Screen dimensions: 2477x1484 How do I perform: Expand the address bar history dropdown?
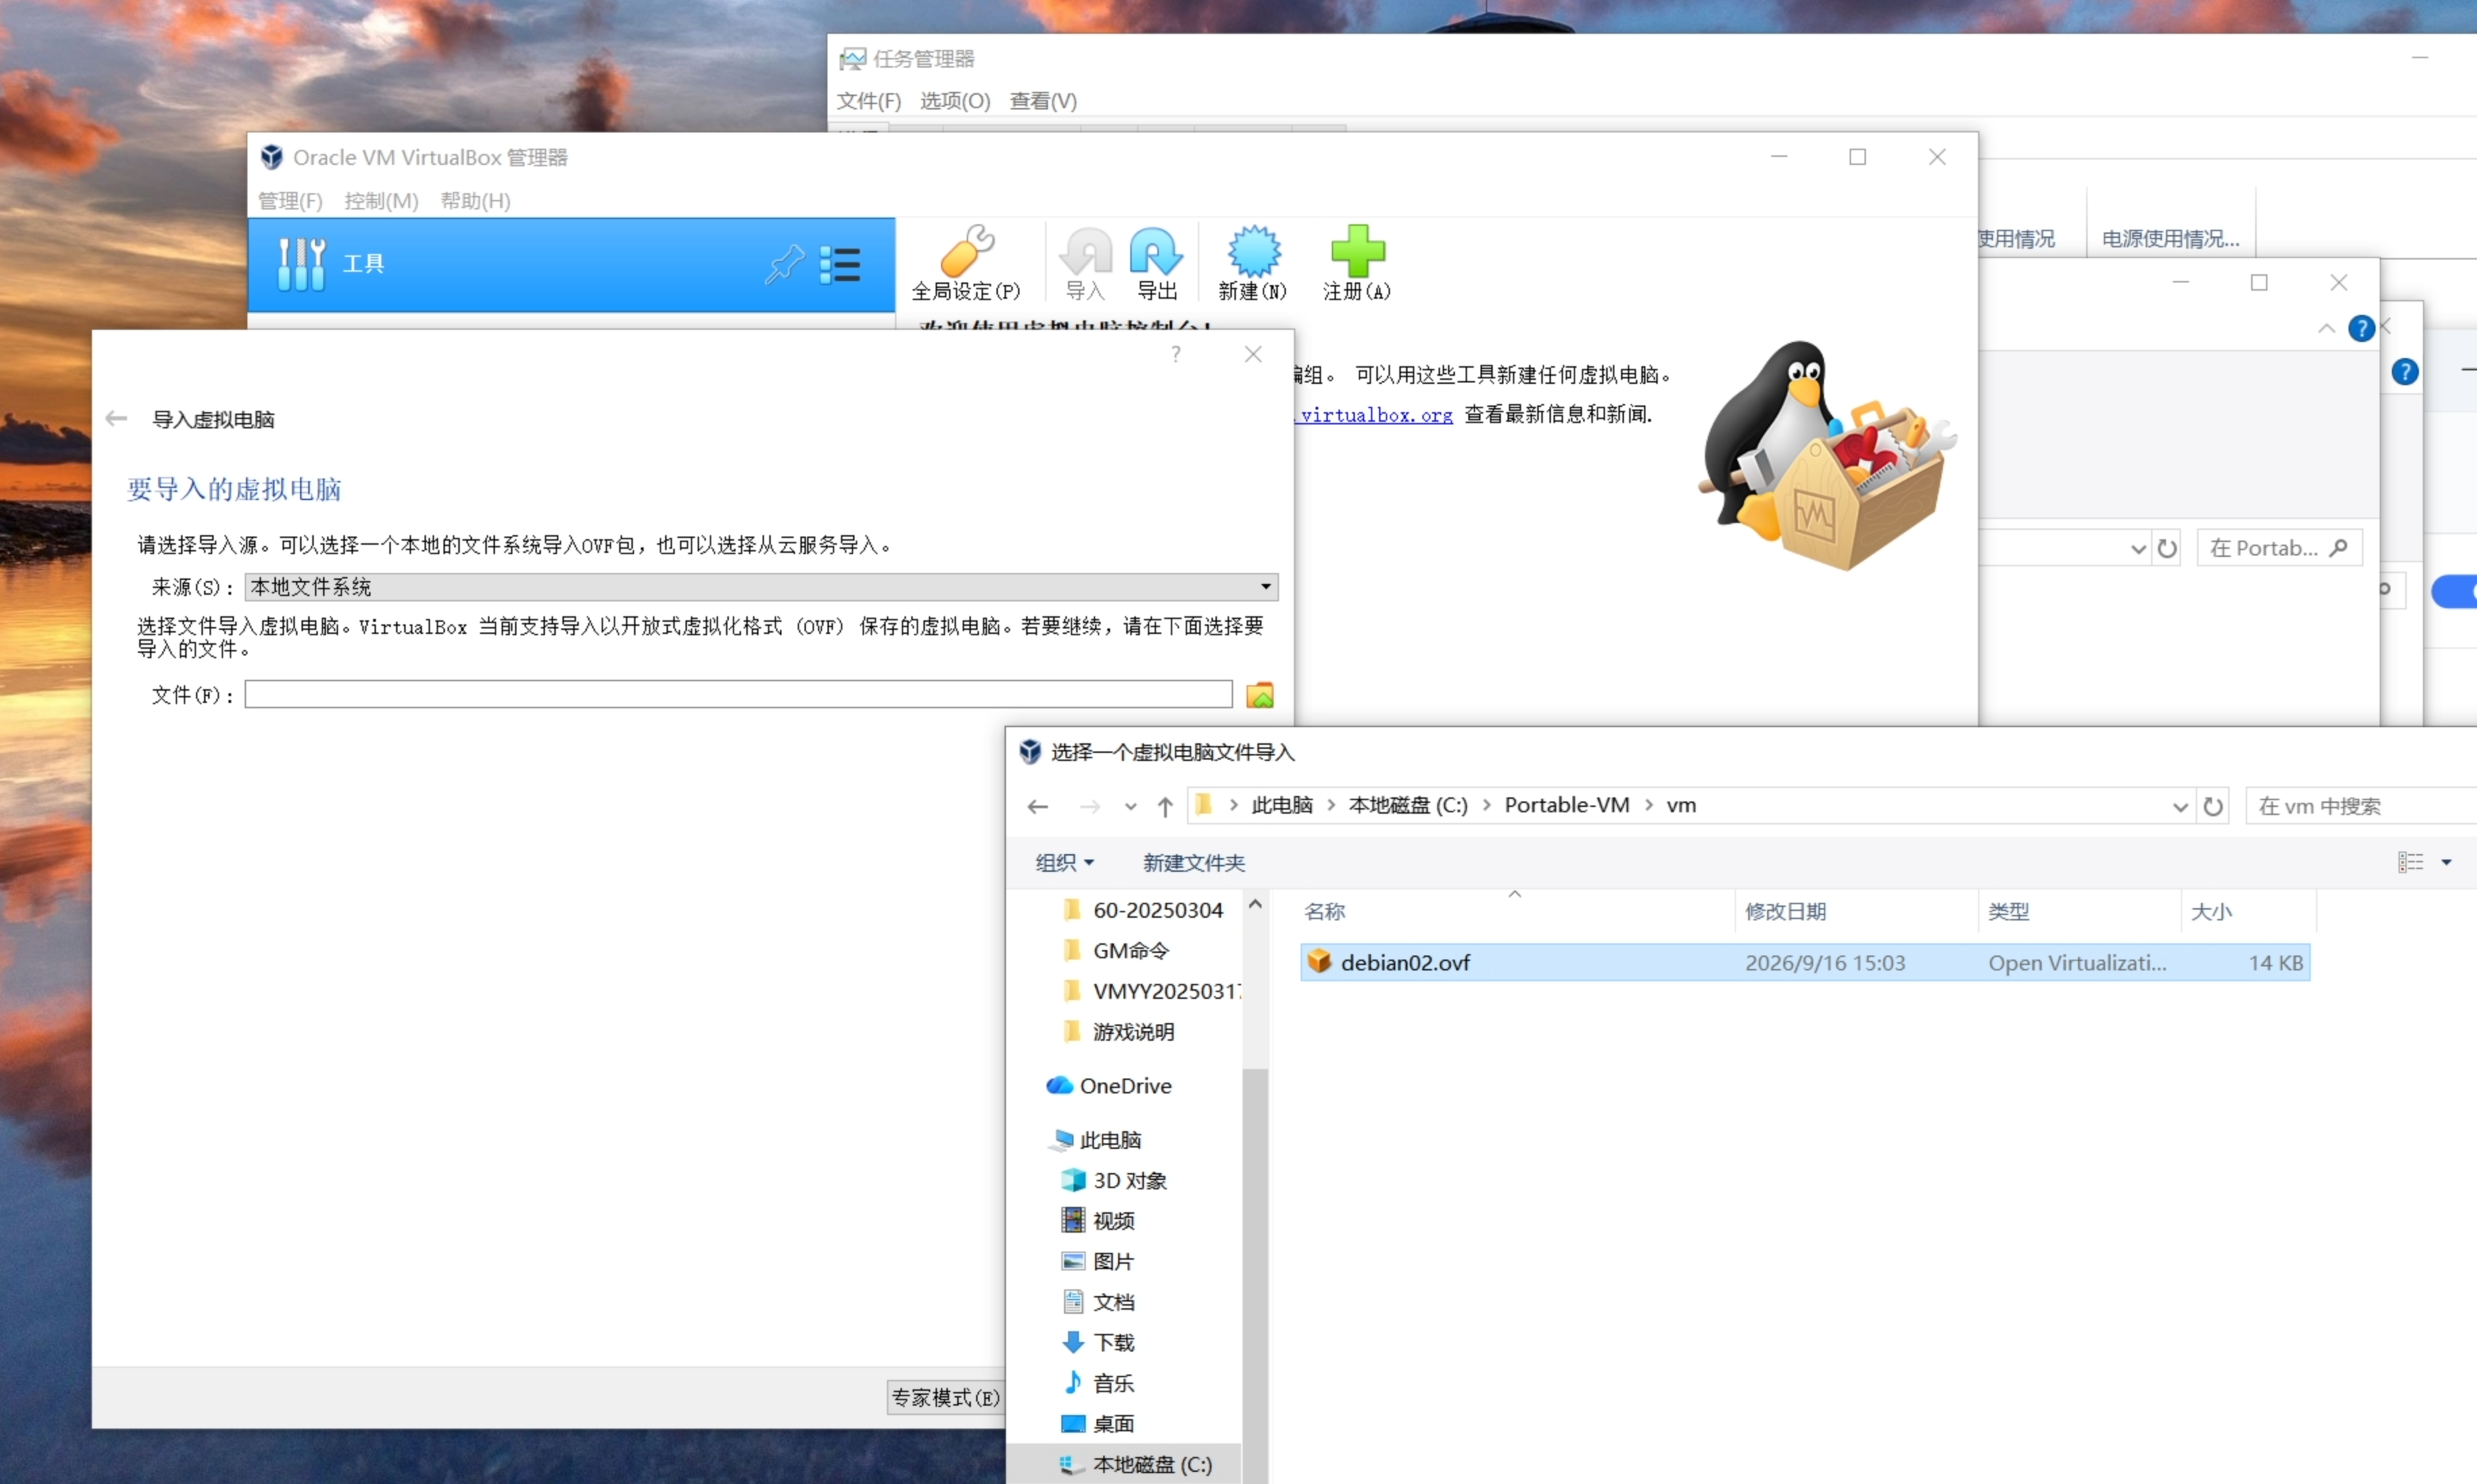(2179, 806)
